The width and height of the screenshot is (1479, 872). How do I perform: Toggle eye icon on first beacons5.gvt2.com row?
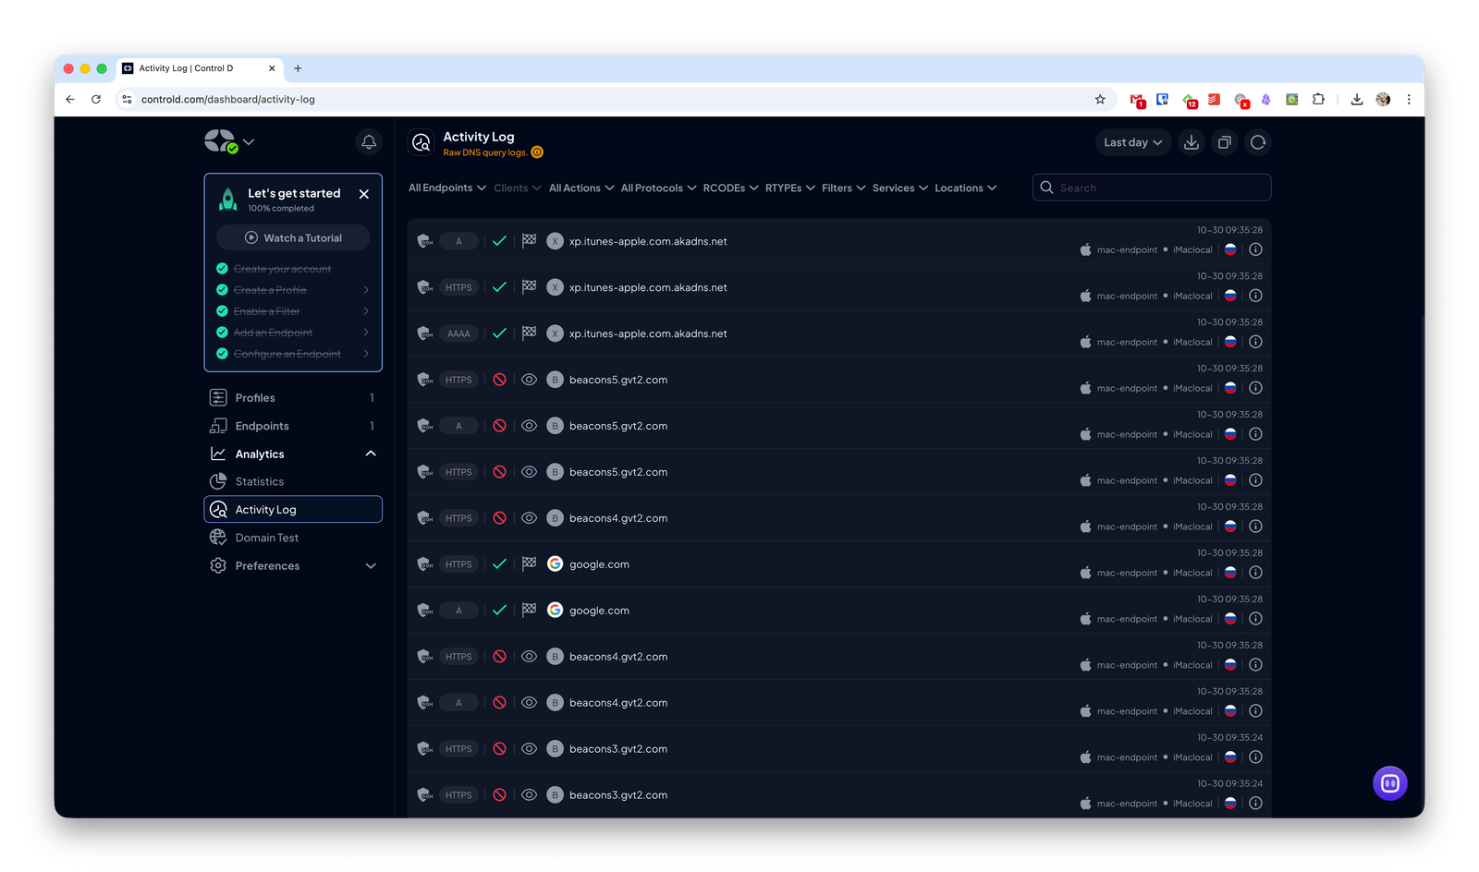point(529,380)
